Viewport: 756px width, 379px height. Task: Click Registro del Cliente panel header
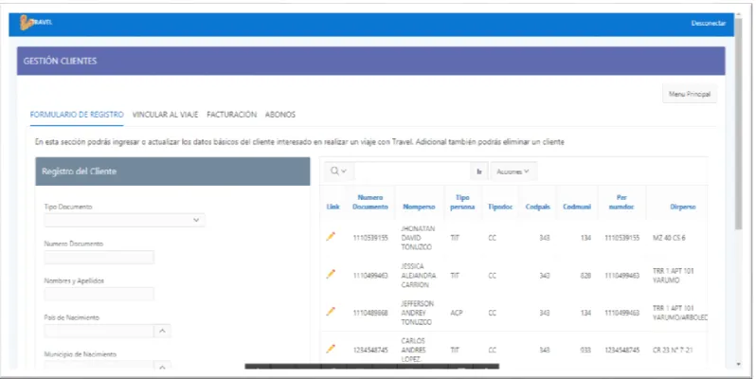[x=172, y=171]
